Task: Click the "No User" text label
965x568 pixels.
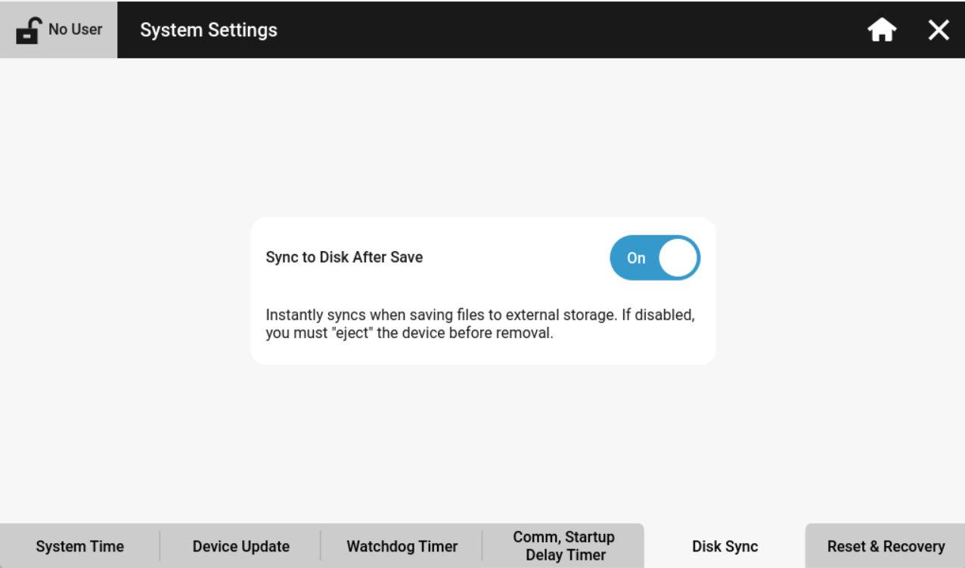Action: (76, 29)
